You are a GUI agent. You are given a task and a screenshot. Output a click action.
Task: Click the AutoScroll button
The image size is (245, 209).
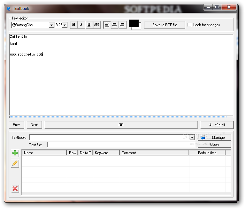pos(217,125)
